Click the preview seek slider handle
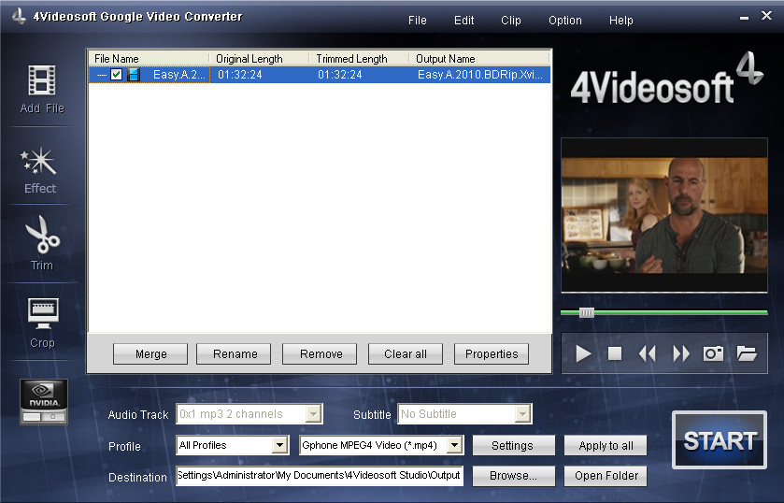The image size is (784, 503). tap(587, 313)
